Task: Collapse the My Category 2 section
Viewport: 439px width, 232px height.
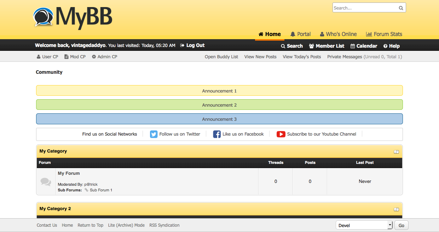Action: 396,209
